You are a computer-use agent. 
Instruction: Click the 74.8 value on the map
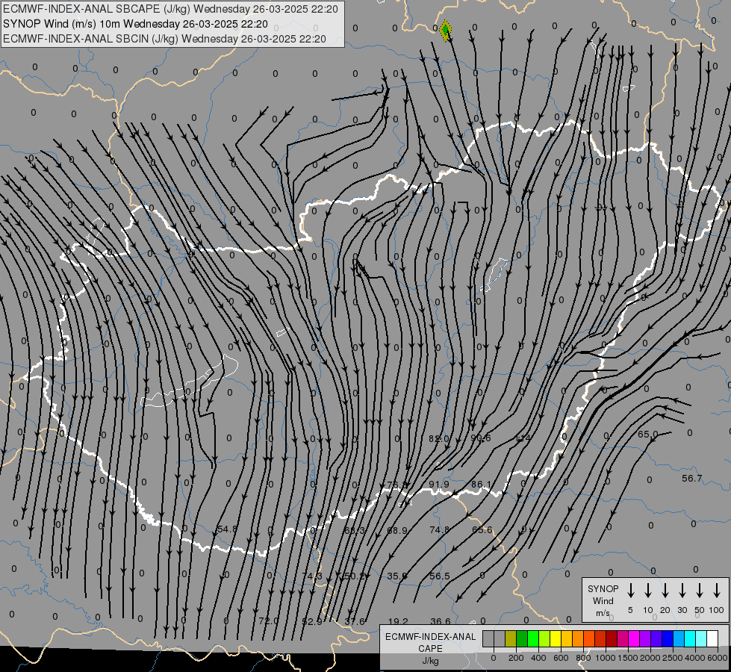pyautogui.click(x=440, y=529)
